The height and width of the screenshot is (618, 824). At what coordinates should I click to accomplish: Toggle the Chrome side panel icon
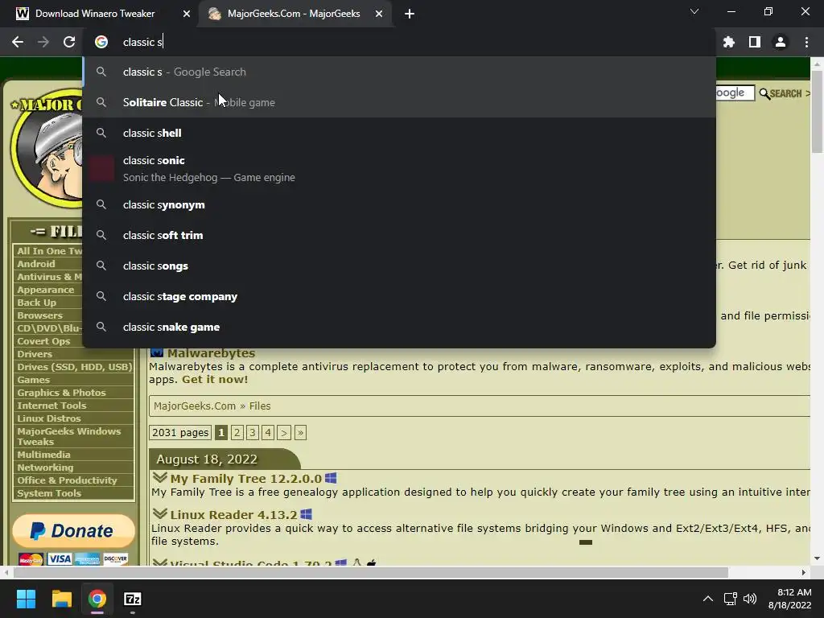point(755,42)
